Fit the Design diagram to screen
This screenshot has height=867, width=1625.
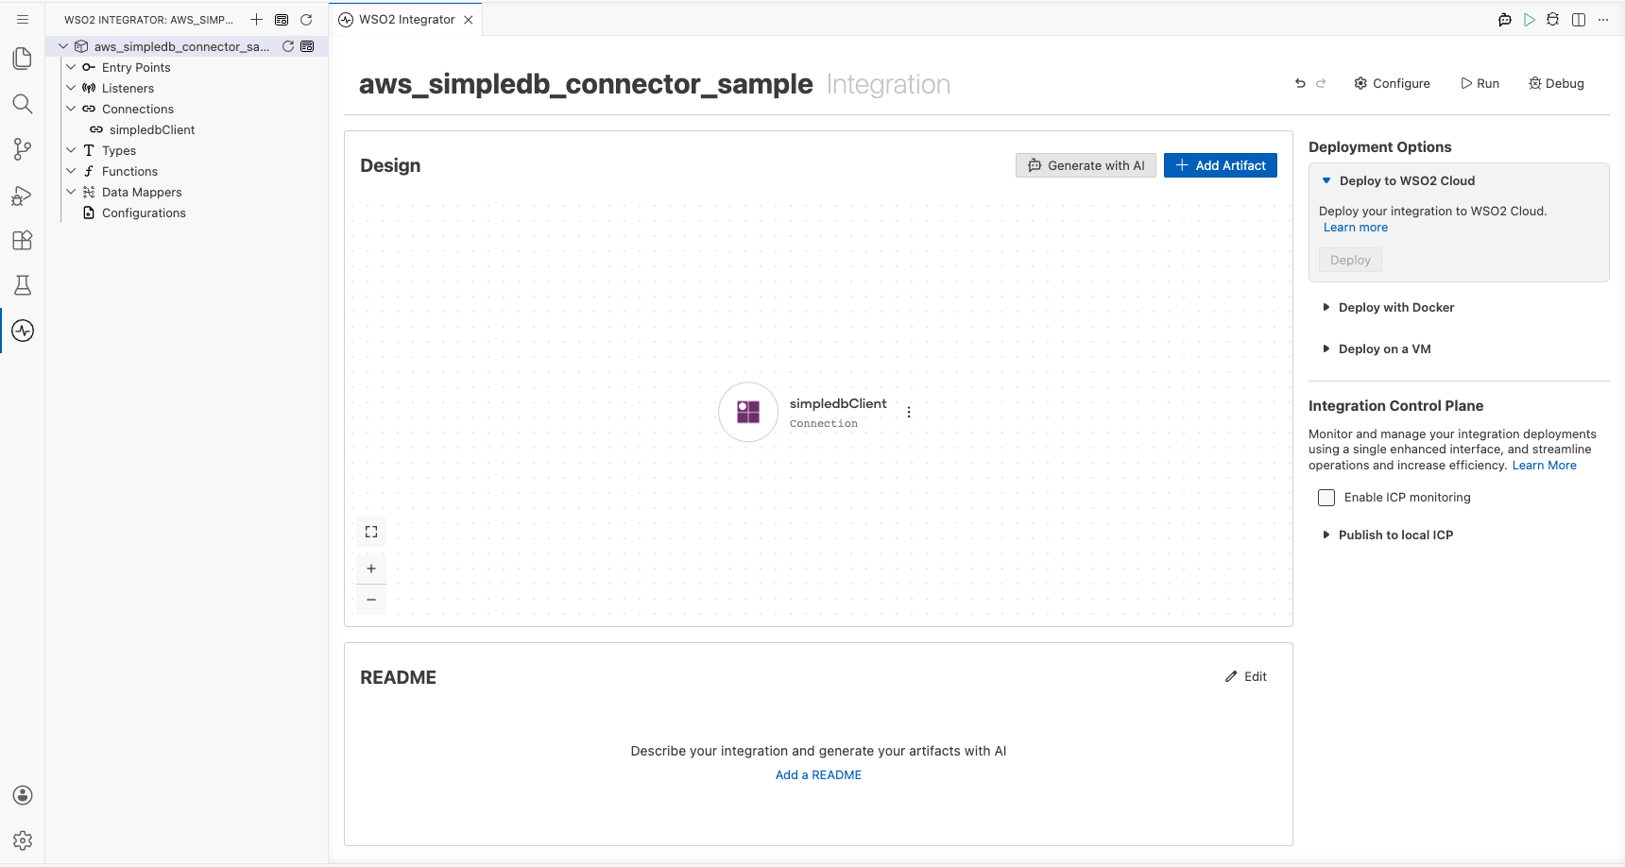(371, 532)
